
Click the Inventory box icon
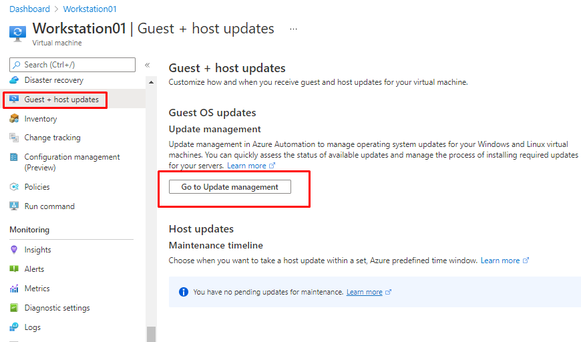pyautogui.click(x=14, y=119)
